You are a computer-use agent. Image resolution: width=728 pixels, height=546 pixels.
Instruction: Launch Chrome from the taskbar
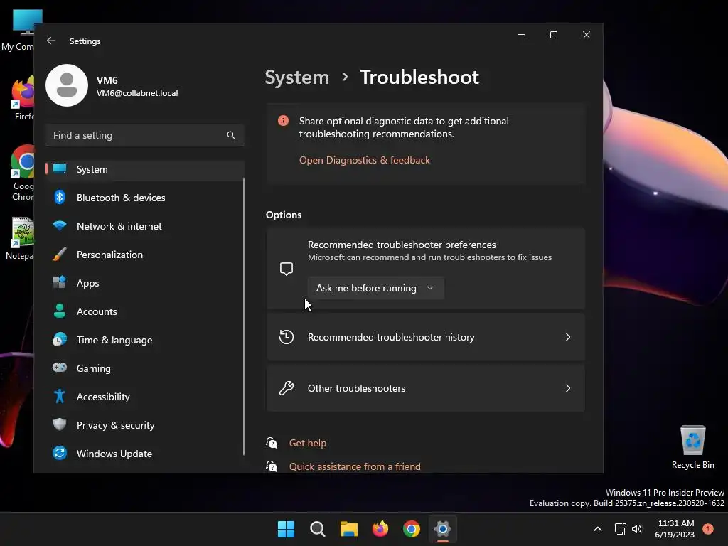(x=412, y=529)
